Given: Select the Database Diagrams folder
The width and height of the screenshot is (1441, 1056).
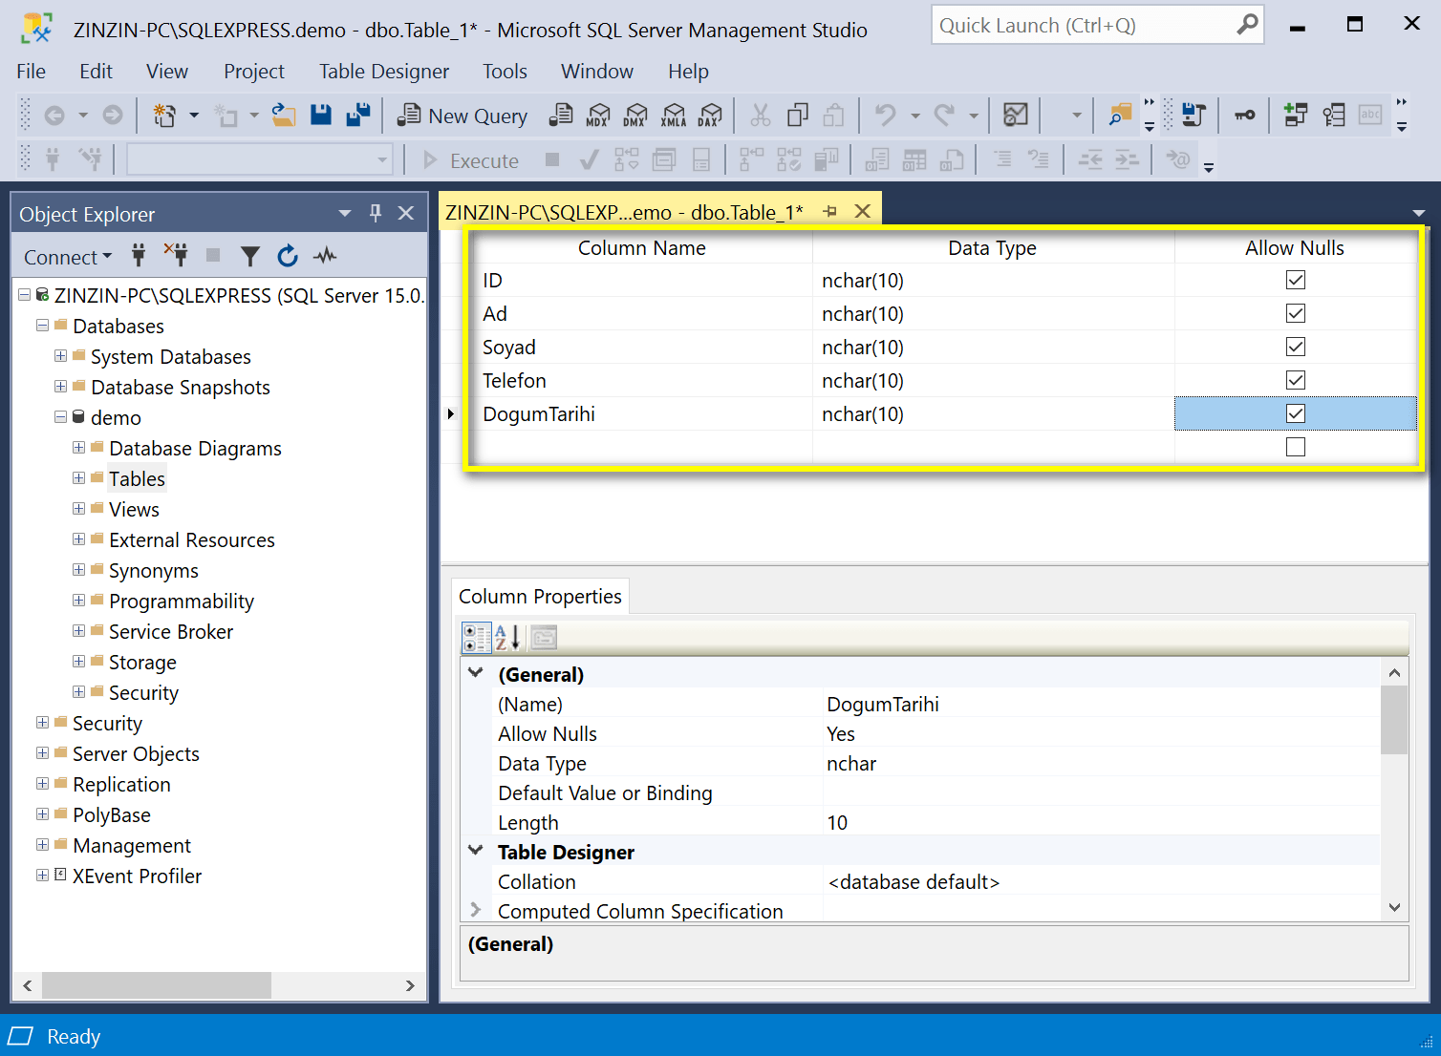Looking at the screenshot, I should tap(195, 448).
